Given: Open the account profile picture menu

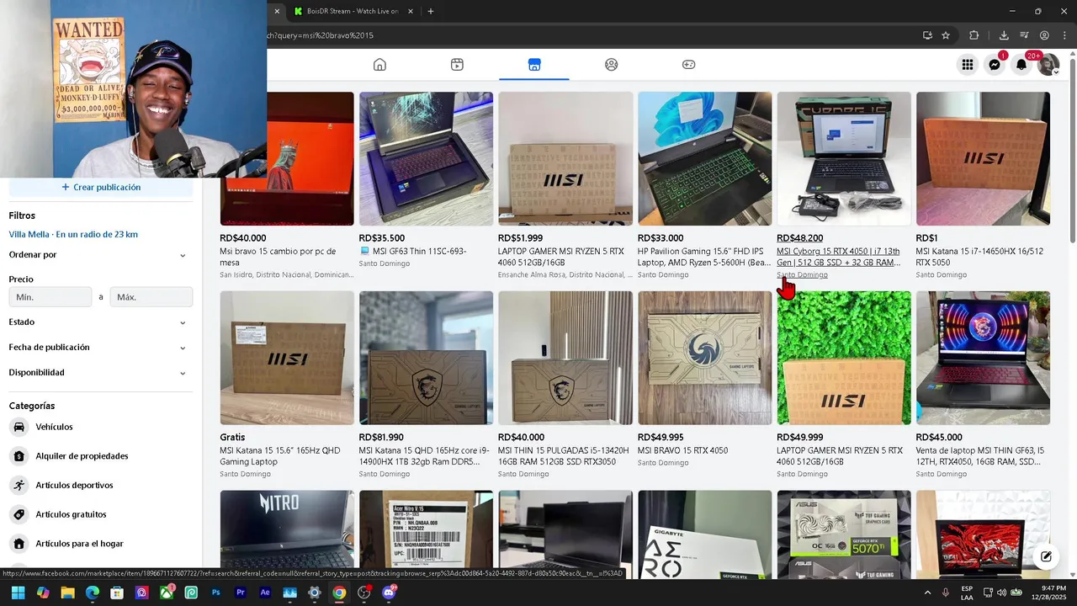Looking at the screenshot, I should pos(1048,65).
